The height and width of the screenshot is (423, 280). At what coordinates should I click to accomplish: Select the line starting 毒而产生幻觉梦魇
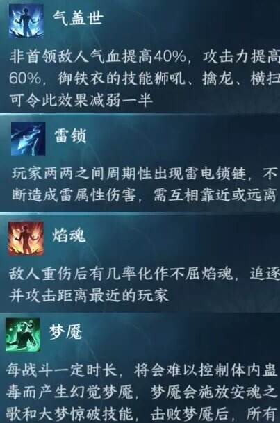coord(140,392)
